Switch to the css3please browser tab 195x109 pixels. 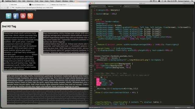(39, 5)
